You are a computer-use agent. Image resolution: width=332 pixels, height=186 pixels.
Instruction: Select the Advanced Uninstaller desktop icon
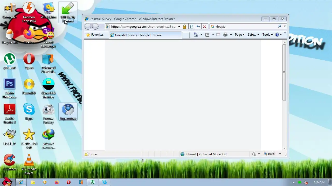point(49,63)
